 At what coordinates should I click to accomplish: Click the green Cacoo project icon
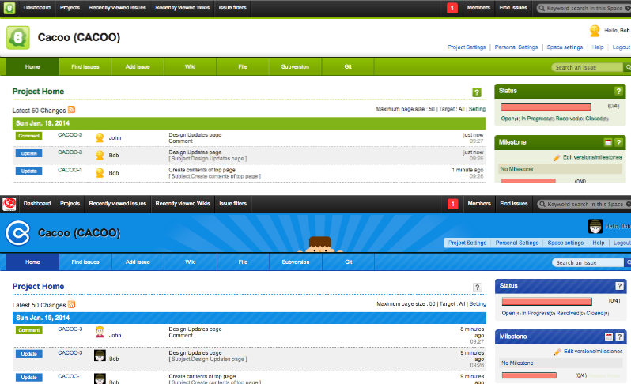17,37
